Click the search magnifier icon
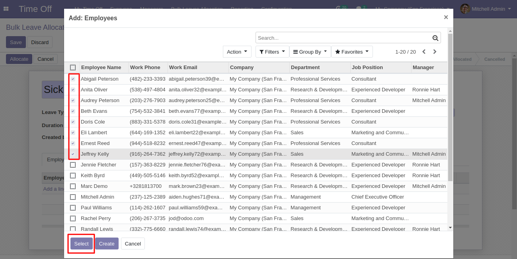 [x=435, y=38]
